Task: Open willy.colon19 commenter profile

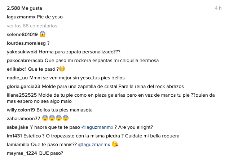Action: (x=21, y=110)
